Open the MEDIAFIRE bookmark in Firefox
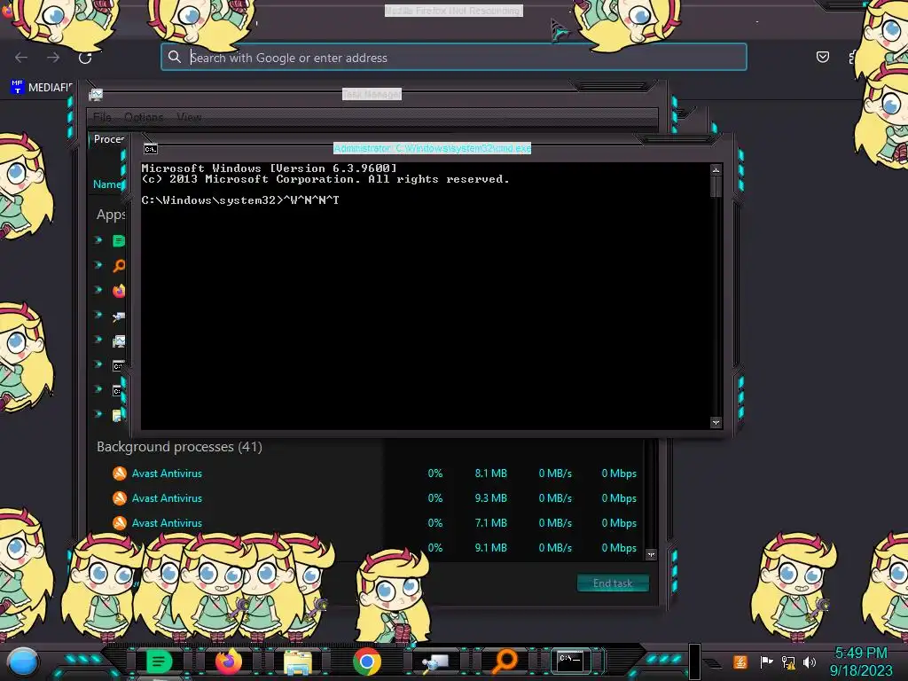Screen dimensions: 908x681 click(42, 88)
